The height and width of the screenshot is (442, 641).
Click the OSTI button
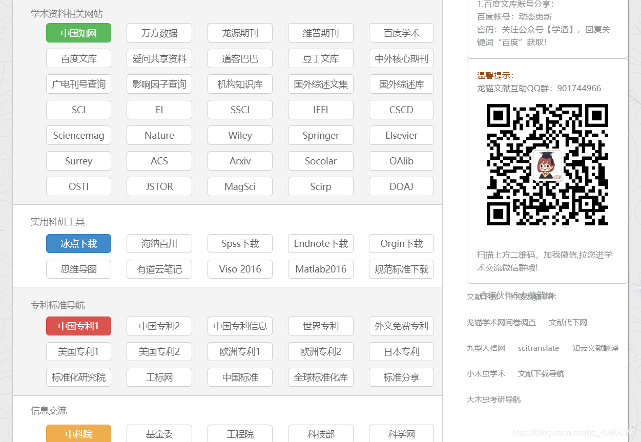(x=78, y=186)
